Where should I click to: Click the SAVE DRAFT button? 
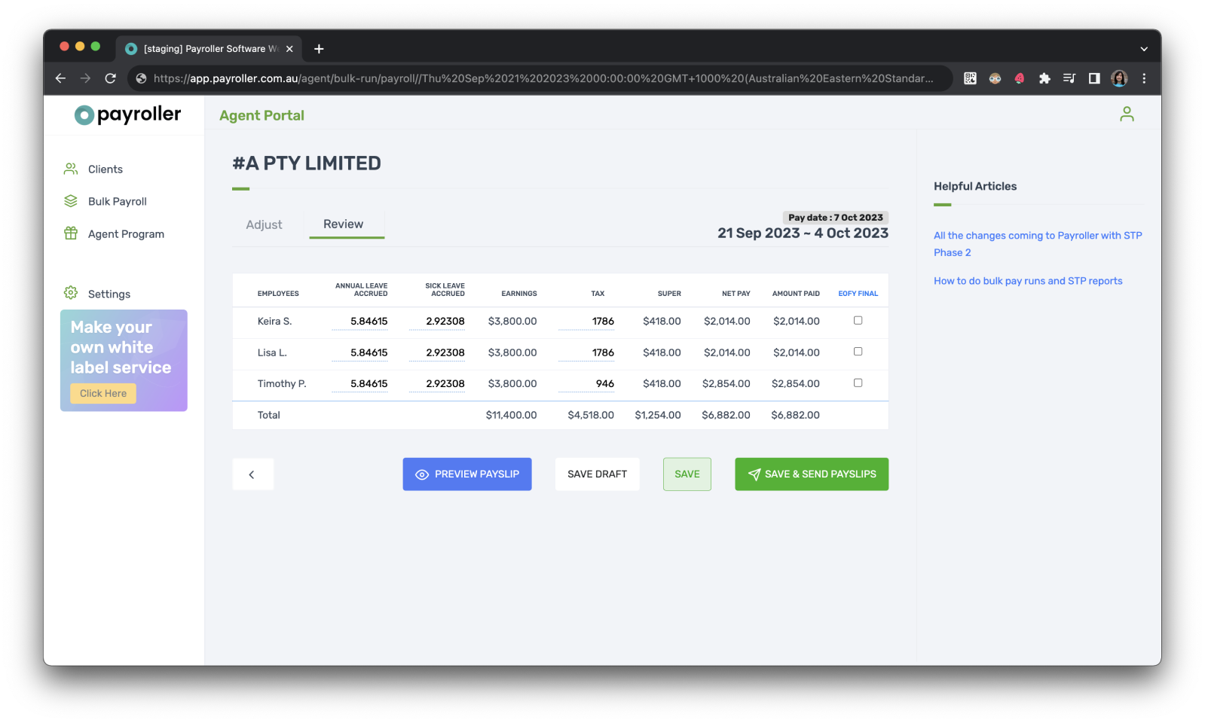coord(597,474)
